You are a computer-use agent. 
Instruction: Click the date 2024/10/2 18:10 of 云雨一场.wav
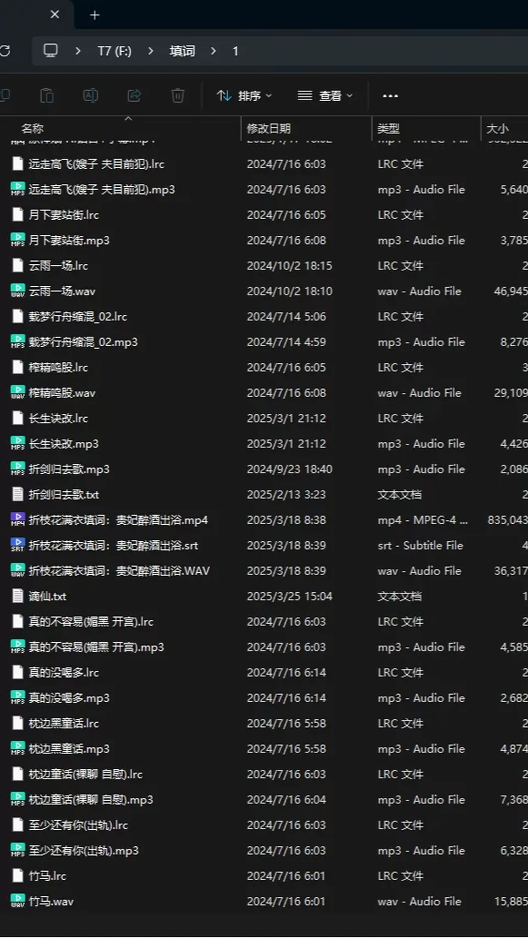(289, 291)
